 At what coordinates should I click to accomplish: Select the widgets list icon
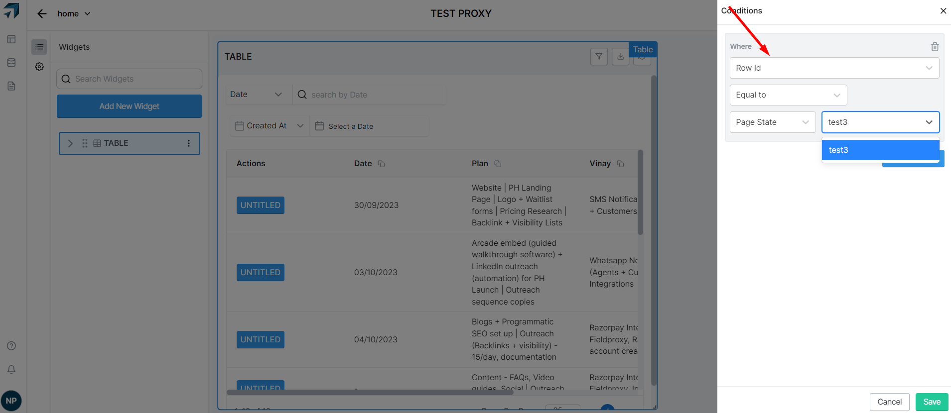pyautogui.click(x=39, y=47)
